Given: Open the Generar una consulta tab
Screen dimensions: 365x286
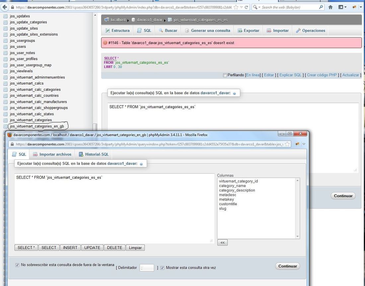Looking at the screenshot, I should pyautogui.click(x=207, y=30).
